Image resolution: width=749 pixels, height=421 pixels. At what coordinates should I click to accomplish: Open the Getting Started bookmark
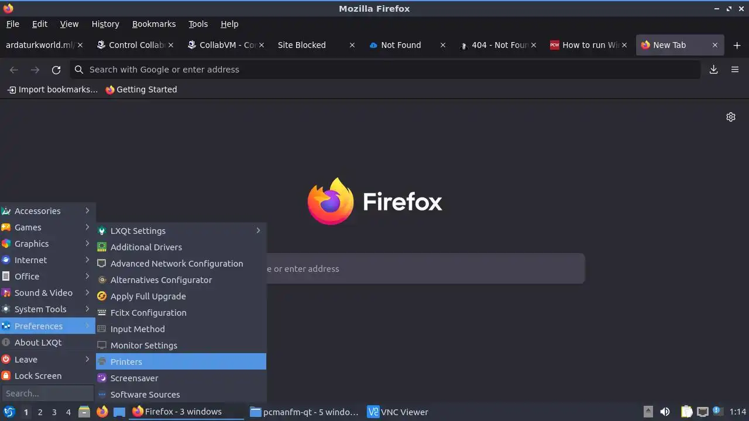(141, 89)
